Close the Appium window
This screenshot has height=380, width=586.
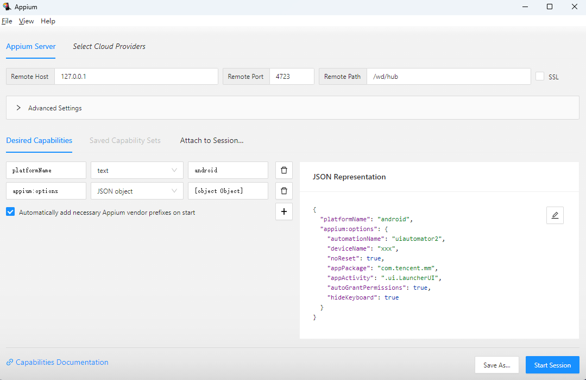click(575, 7)
